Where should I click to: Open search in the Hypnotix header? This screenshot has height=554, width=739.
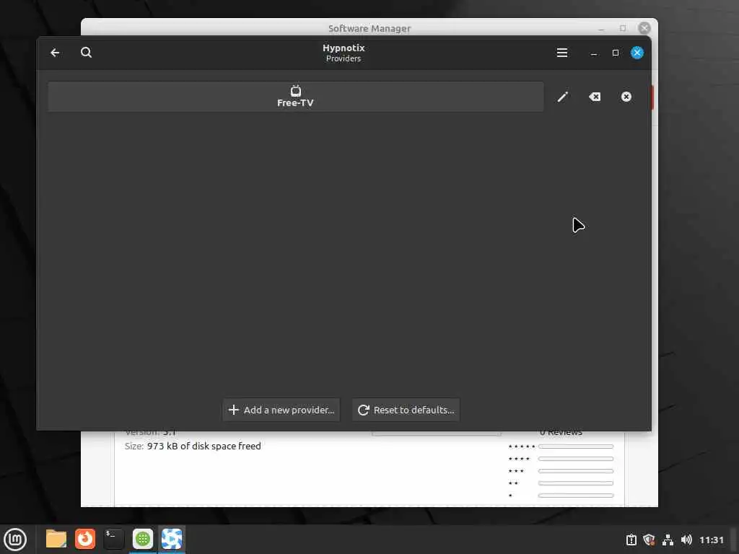tap(86, 53)
